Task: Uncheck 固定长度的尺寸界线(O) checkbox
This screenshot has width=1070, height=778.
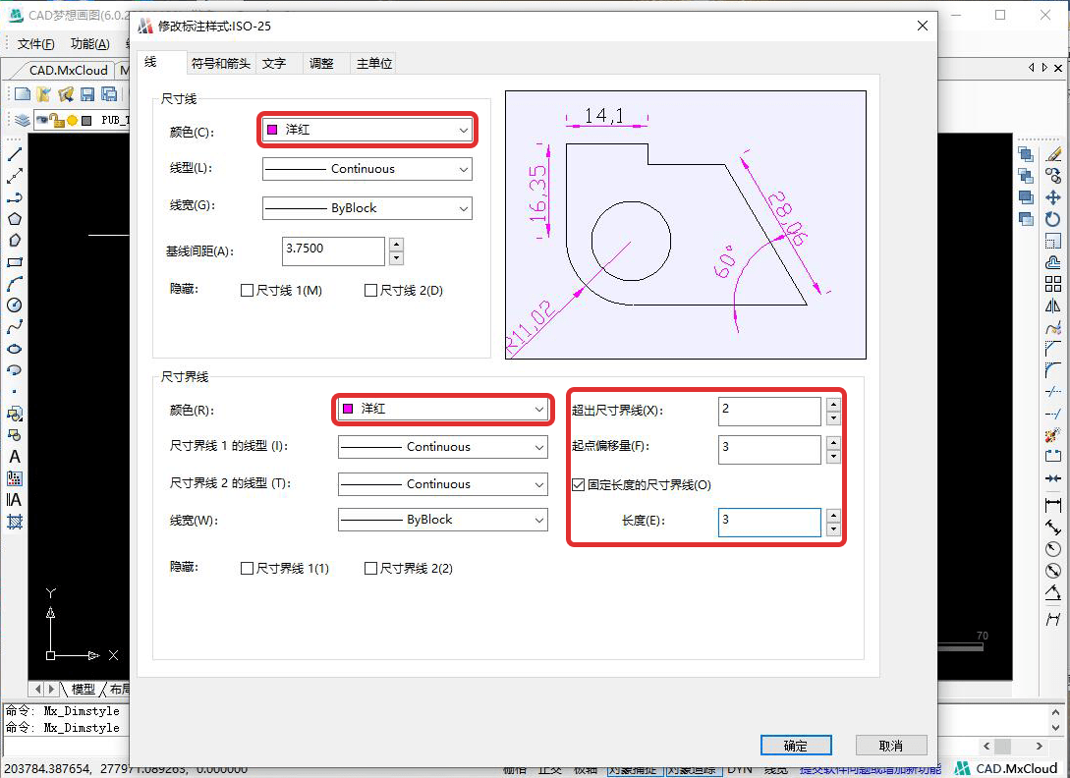Action: click(578, 484)
